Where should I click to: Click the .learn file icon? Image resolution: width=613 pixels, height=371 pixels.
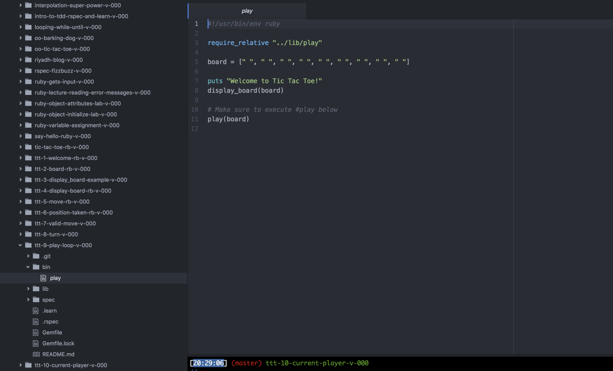click(x=35, y=310)
